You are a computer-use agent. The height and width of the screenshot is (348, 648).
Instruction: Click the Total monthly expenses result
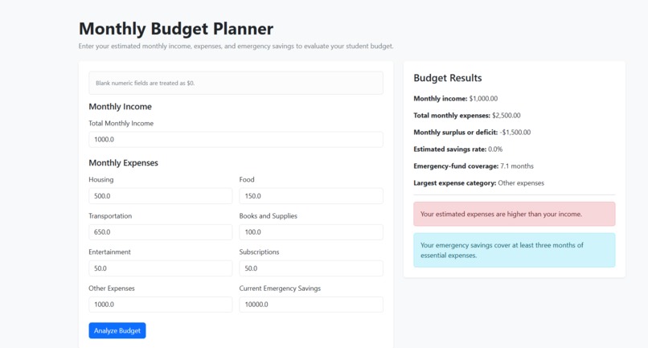tap(467, 115)
